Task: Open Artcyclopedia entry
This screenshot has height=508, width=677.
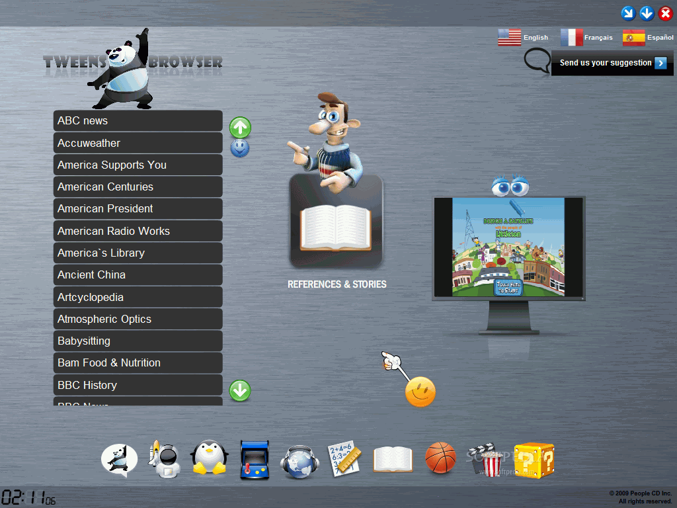Action: tap(138, 297)
